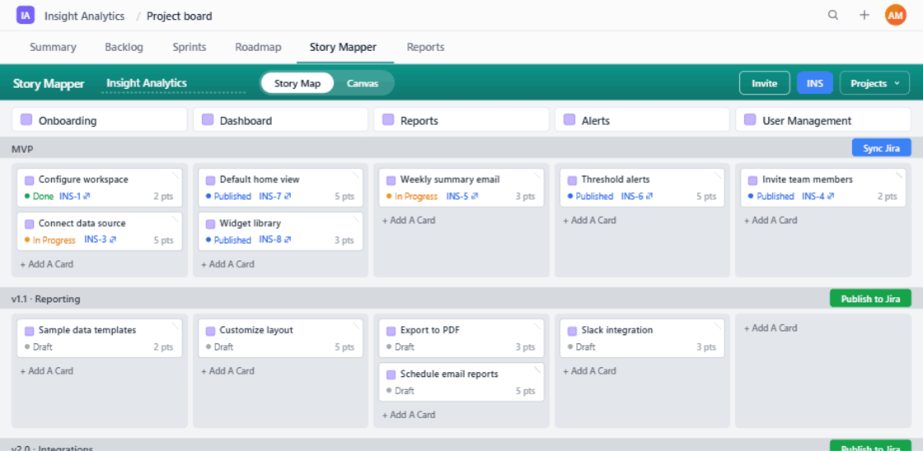Click the purple icon beside Dashboard
Screen dimensions: 923x451
207,120
